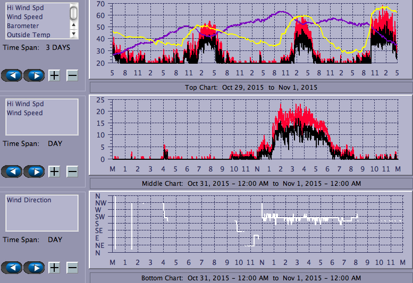Decrease the middle chart time span with minus
Screen dimensions: 413x283
click(72, 171)
